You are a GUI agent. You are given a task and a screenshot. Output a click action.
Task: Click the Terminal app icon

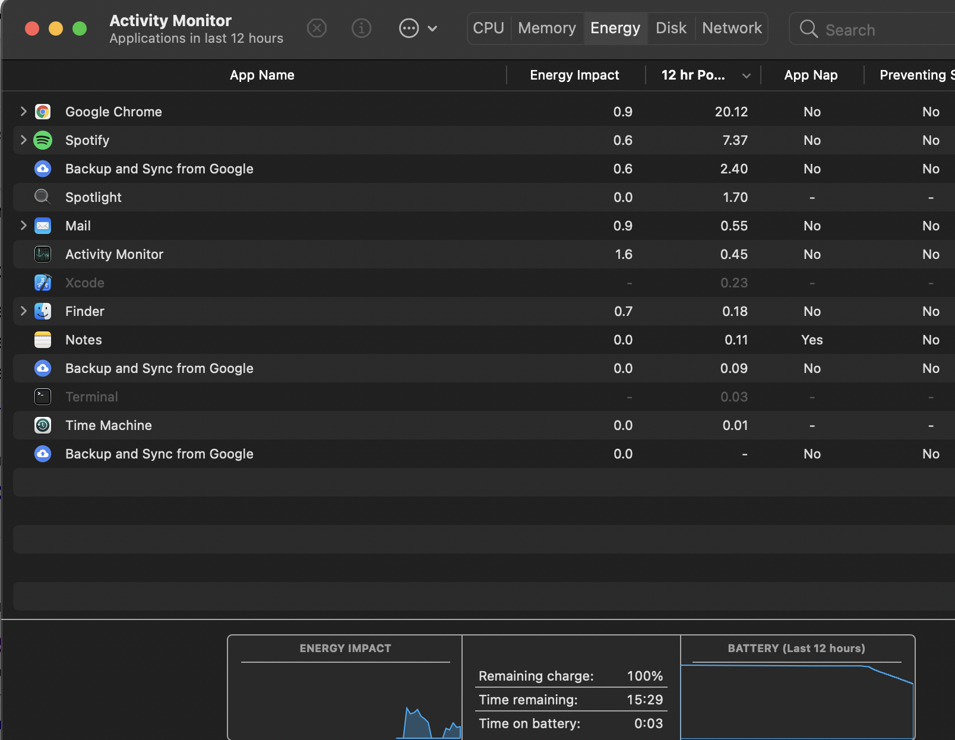pos(43,397)
